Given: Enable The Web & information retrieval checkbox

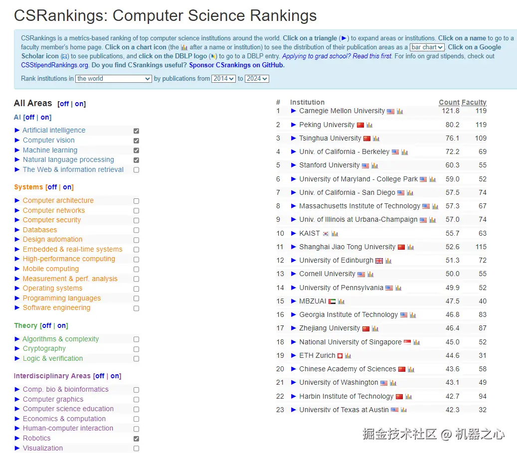Looking at the screenshot, I should [x=136, y=170].
